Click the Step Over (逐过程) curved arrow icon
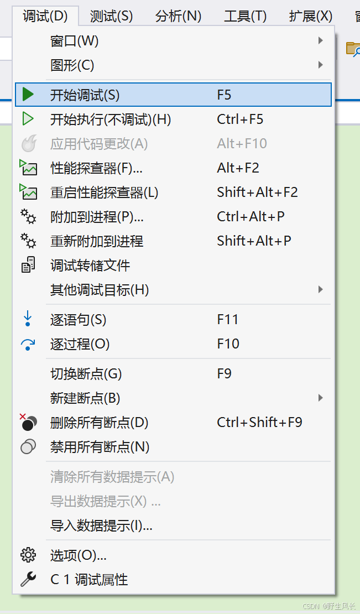Screen dimensions: 360x614 pyautogui.click(x=28, y=343)
